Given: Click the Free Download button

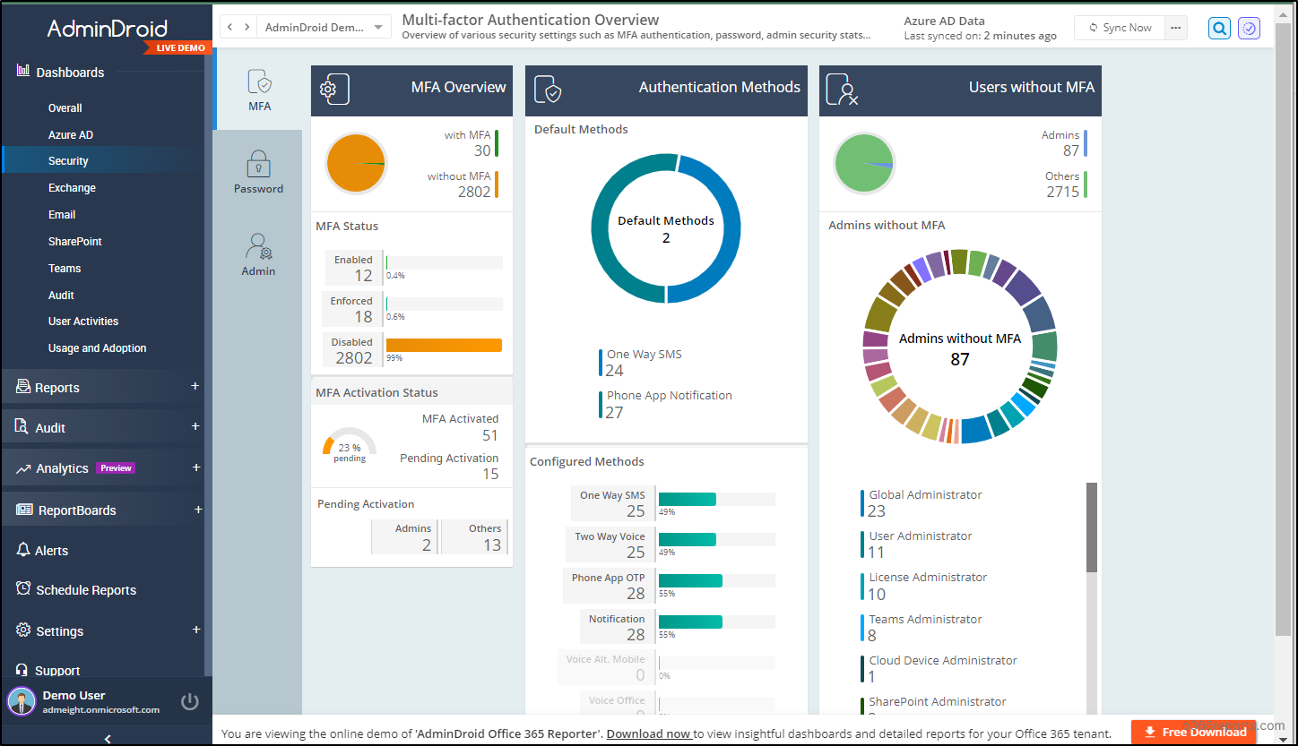Looking at the screenshot, I should point(1195,732).
